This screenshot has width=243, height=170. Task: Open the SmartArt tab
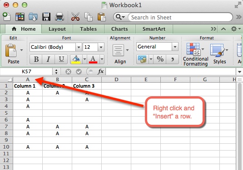pos(154,29)
